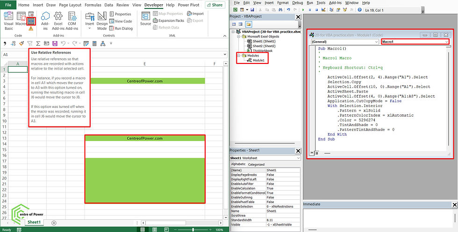Open the Visual Basic editor from the ribbon
Viewport: 458px width, 232px height.
click(8, 21)
